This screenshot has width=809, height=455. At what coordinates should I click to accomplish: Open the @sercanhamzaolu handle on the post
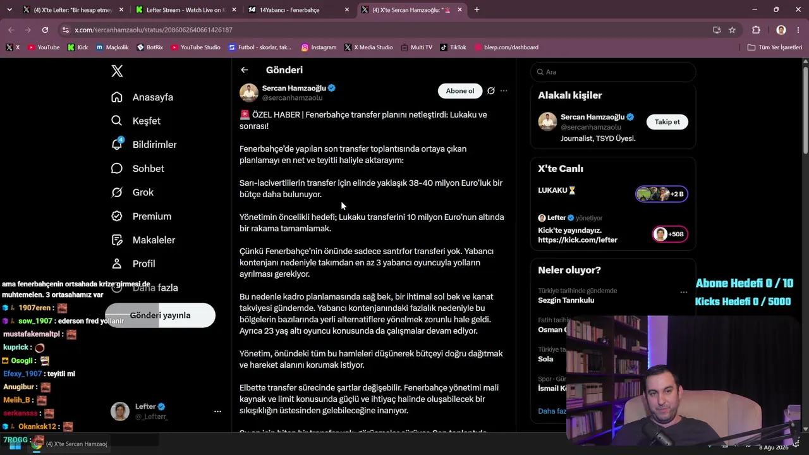pyautogui.click(x=292, y=98)
